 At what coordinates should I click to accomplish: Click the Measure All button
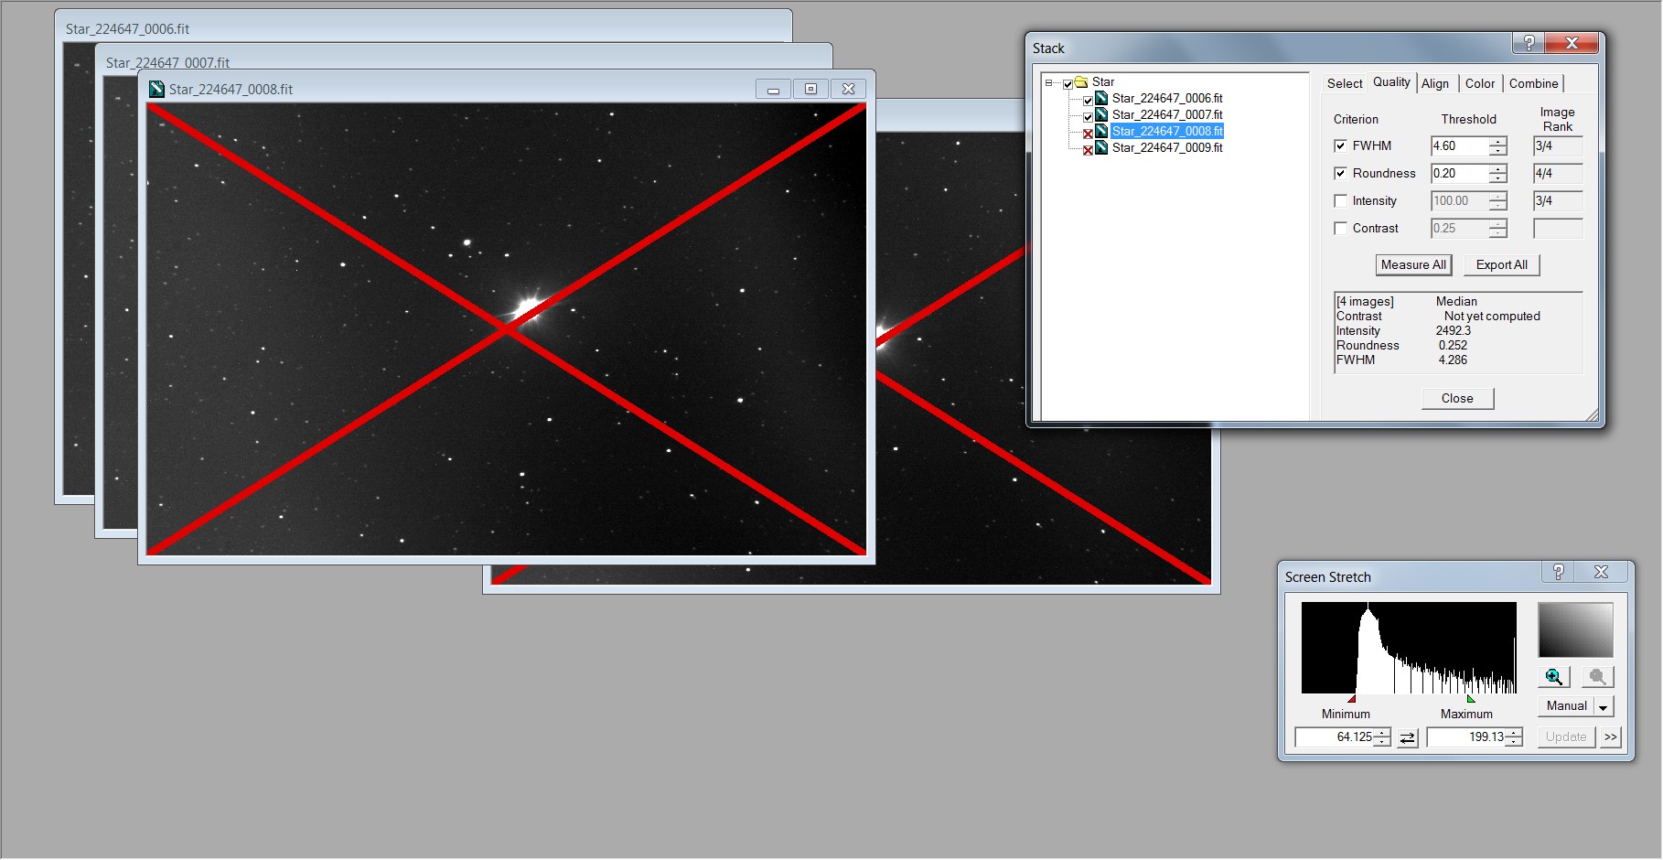tap(1413, 265)
